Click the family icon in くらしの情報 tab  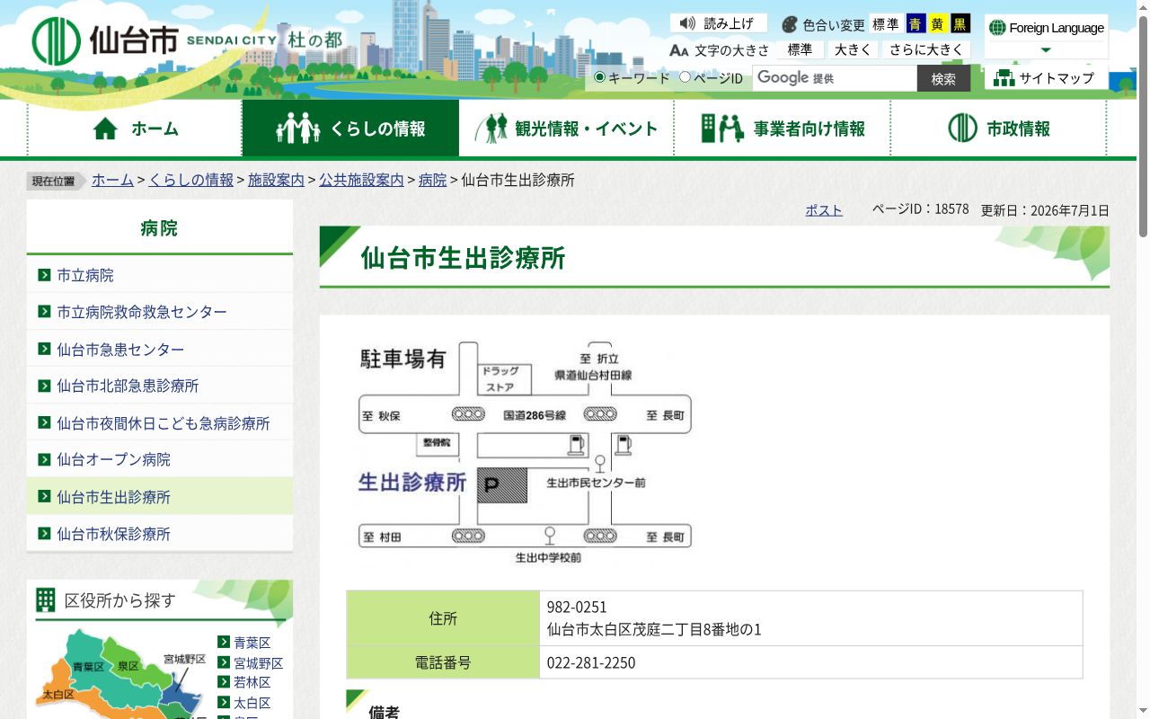pyautogui.click(x=298, y=129)
